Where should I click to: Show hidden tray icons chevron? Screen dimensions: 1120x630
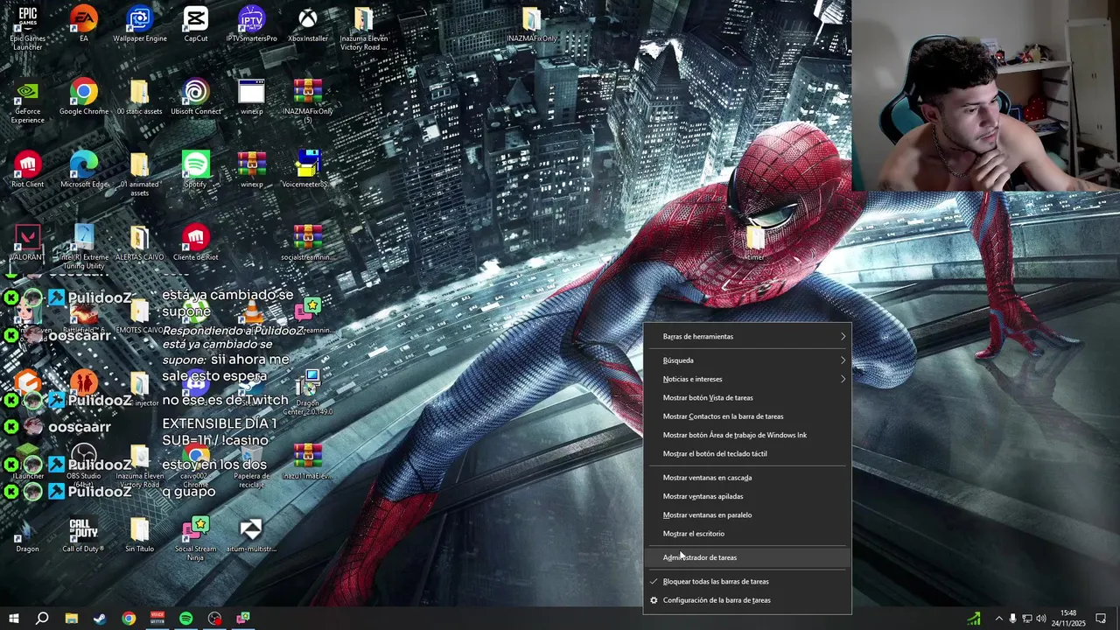click(x=998, y=619)
